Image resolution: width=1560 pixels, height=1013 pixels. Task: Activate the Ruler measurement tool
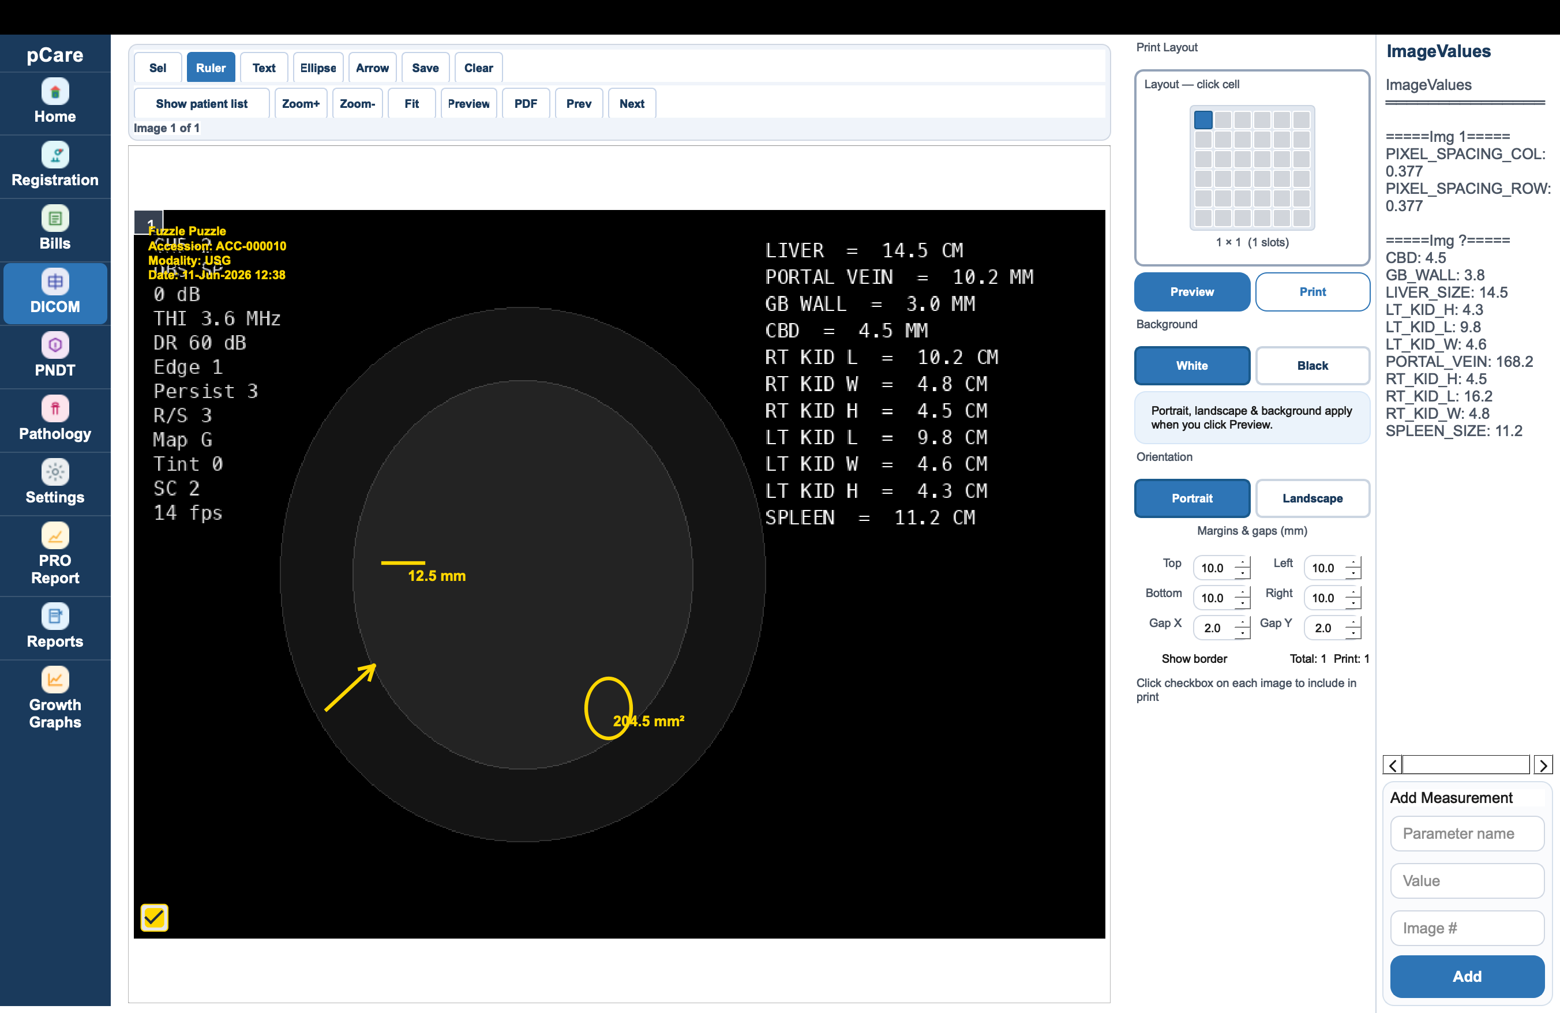[211, 67]
